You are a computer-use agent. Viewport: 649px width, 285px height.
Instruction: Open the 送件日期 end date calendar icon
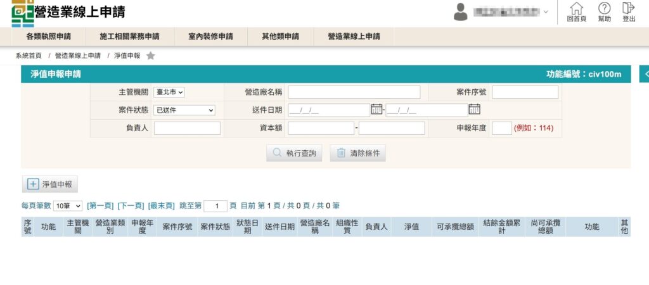tap(474, 109)
